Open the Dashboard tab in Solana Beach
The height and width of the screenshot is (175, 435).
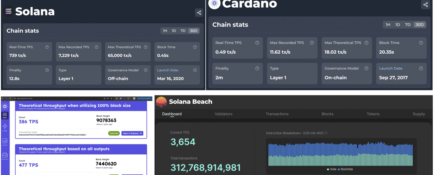pos(172,114)
